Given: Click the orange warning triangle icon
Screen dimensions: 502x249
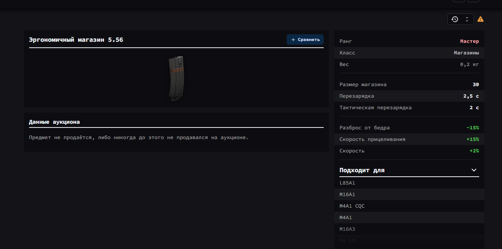Looking at the screenshot, I should [480, 19].
